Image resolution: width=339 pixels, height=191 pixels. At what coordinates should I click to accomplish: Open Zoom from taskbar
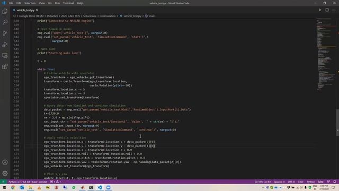108,187
